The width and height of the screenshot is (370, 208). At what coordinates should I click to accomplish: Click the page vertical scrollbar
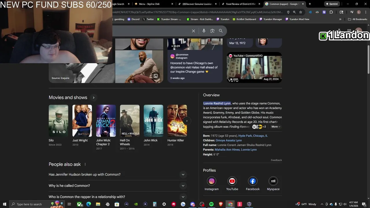(x=368, y=59)
